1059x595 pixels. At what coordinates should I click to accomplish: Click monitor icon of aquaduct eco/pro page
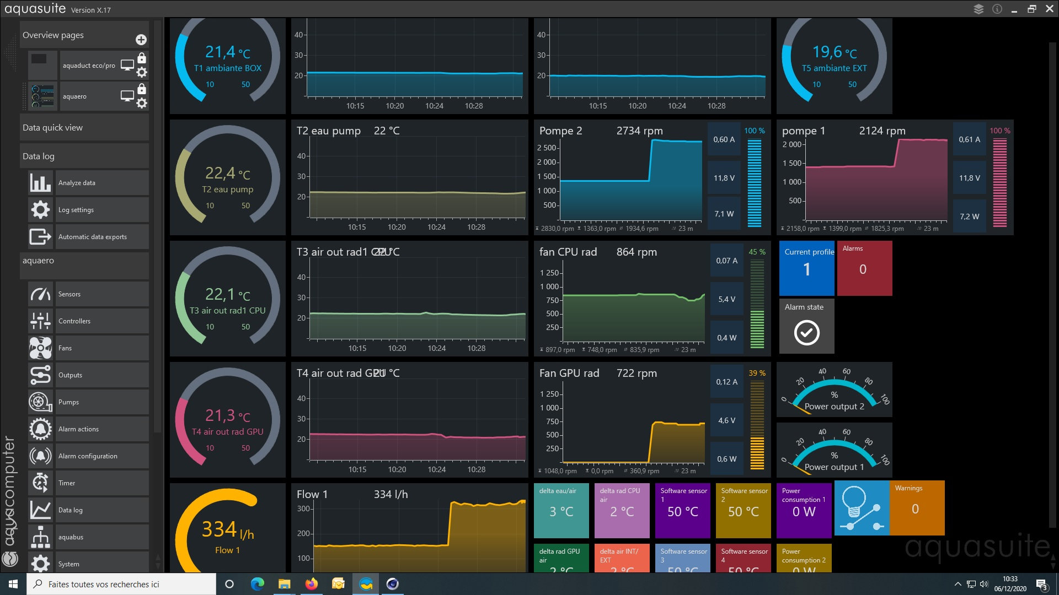(x=127, y=65)
